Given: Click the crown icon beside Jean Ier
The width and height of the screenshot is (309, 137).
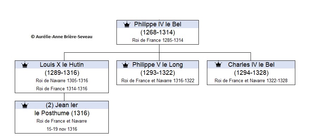Looking at the screenshot, I should point(25,105).
